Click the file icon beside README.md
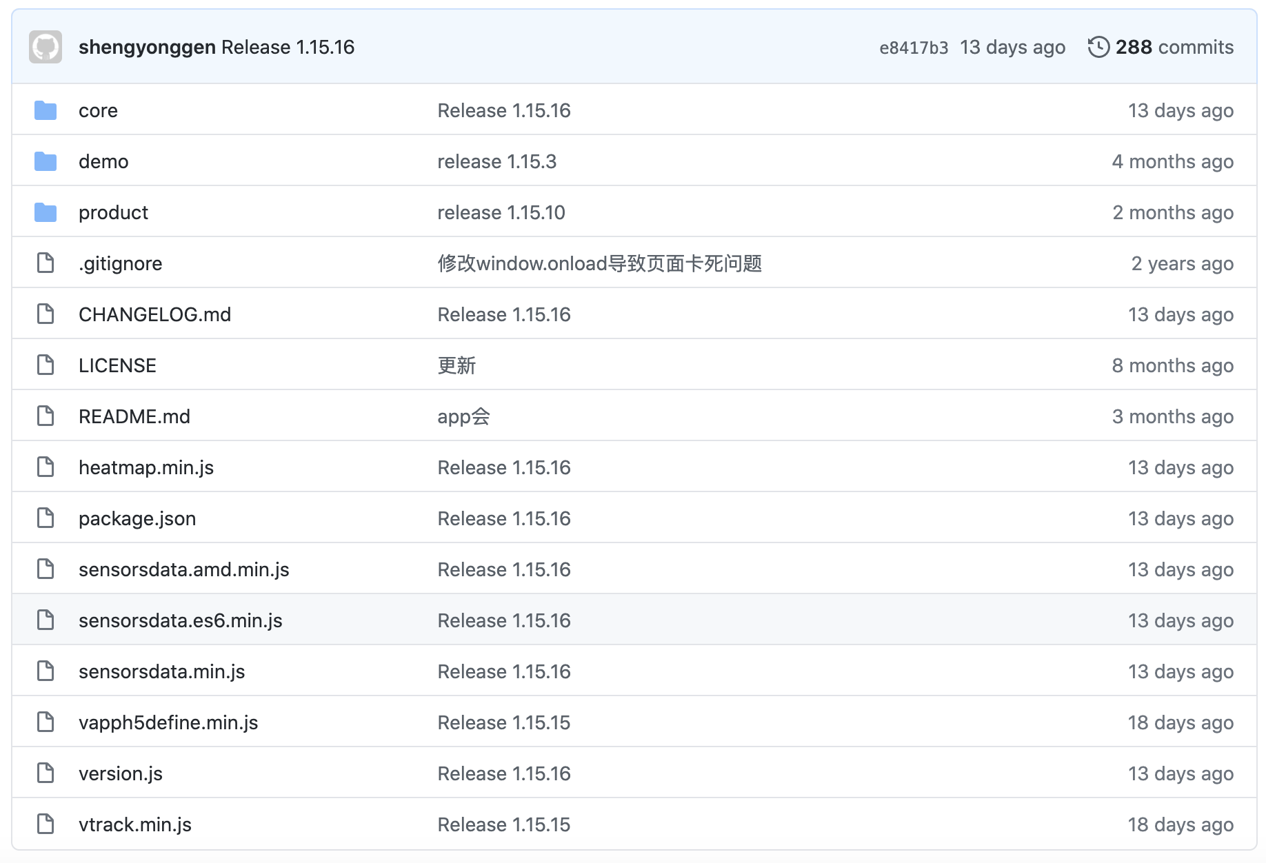 46,416
